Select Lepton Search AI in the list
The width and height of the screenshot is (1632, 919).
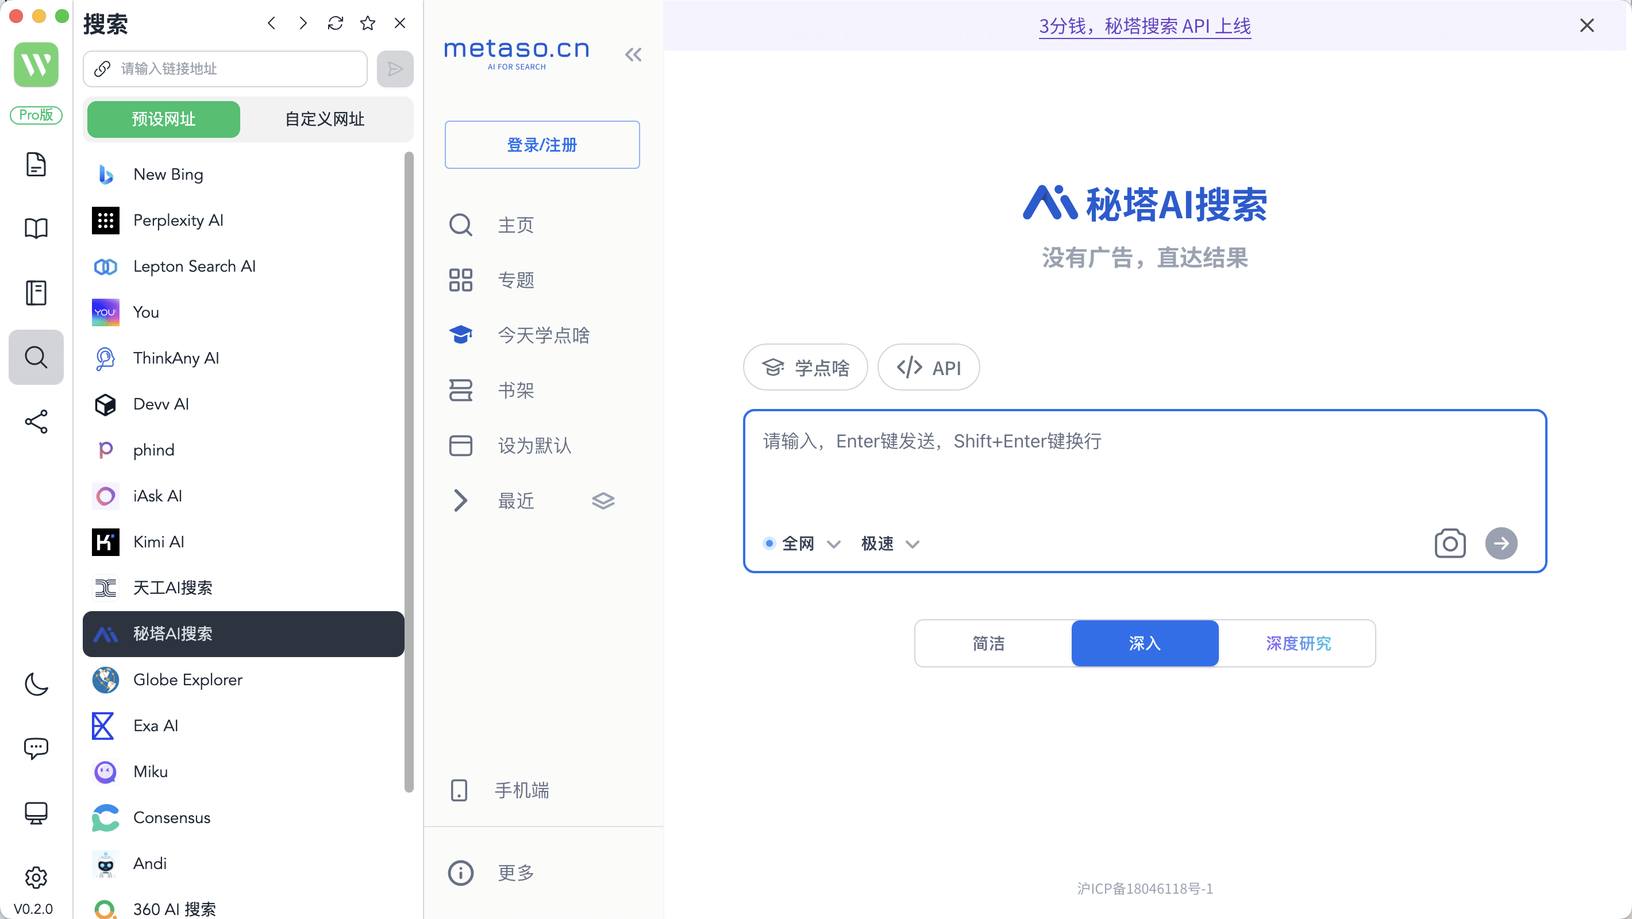243,267
